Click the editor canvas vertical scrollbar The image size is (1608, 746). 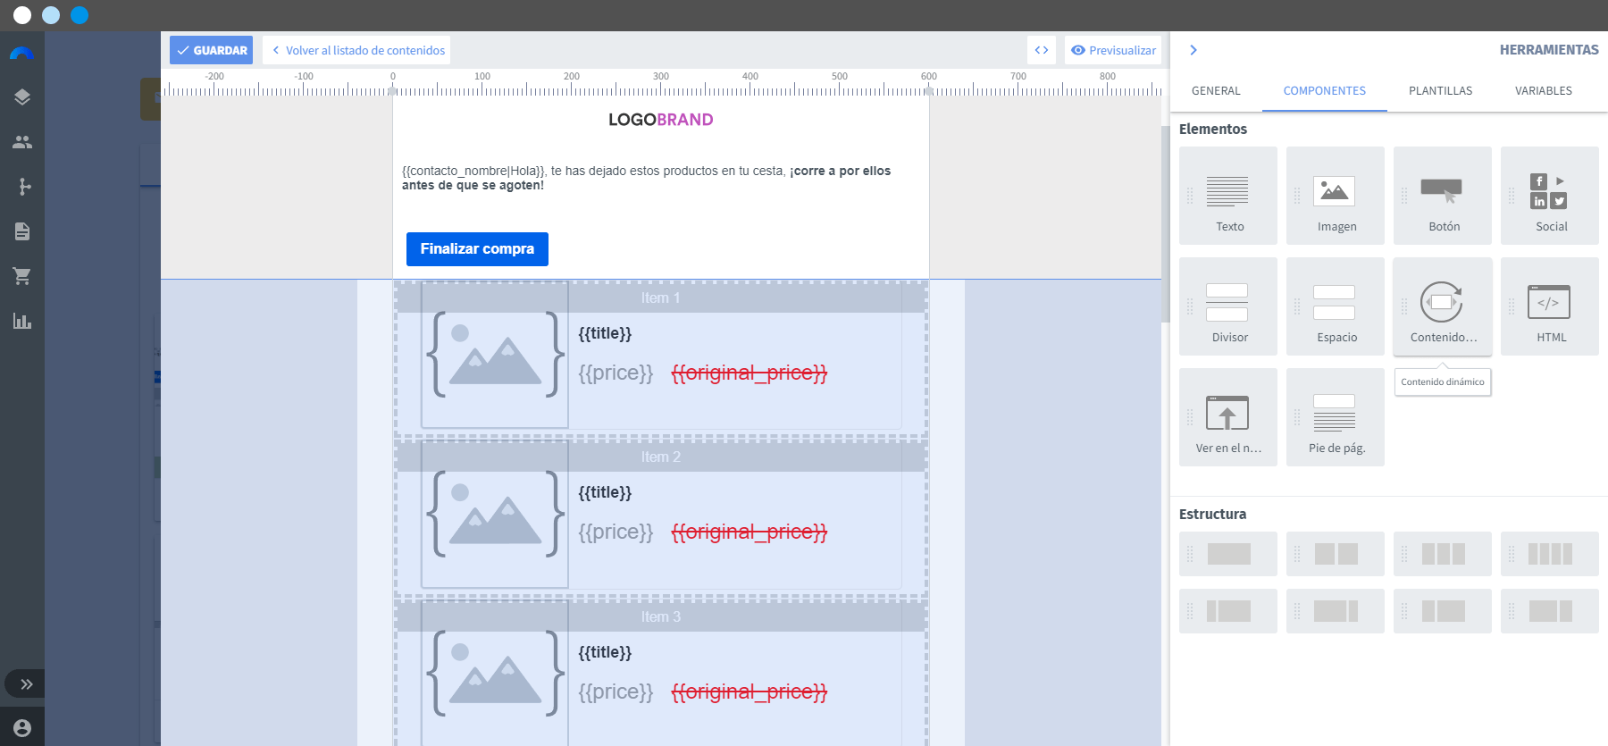pyautogui.click(x=1165, y=223)
